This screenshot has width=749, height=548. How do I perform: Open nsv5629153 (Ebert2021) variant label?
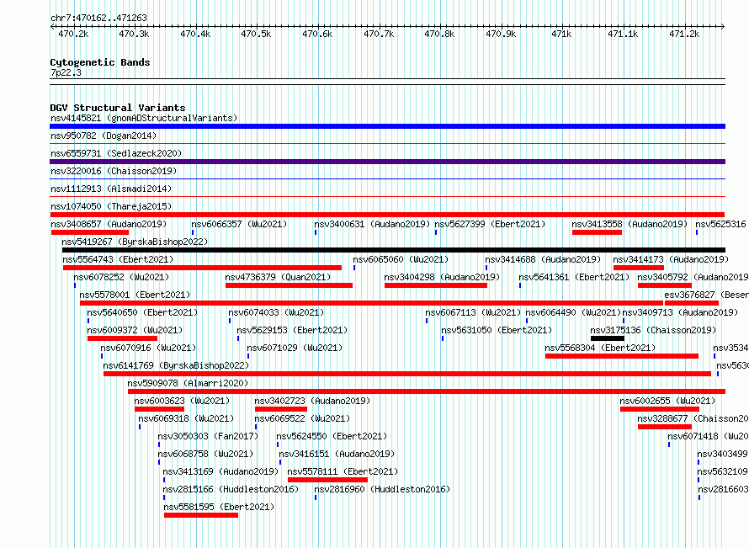(292, 330)
